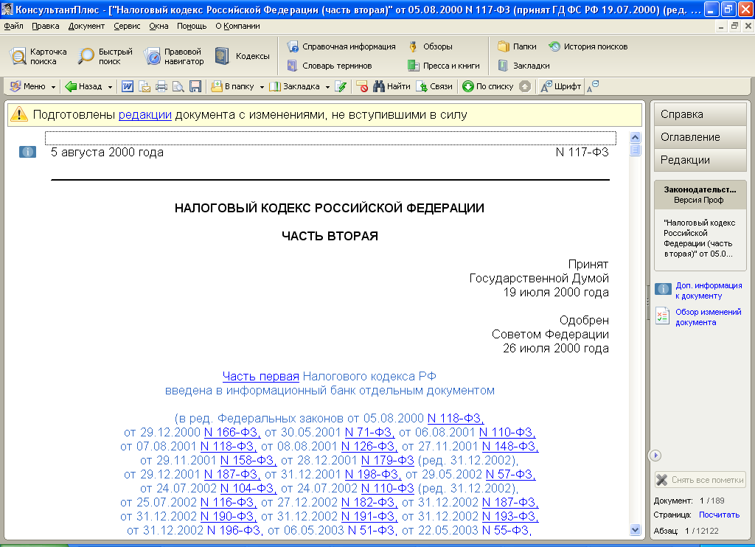Collapse right panel with round arrow button
755x547 pixels.
(x=655, y=456)
